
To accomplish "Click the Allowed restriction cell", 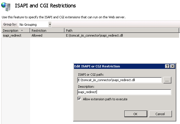I will point(37,35).
